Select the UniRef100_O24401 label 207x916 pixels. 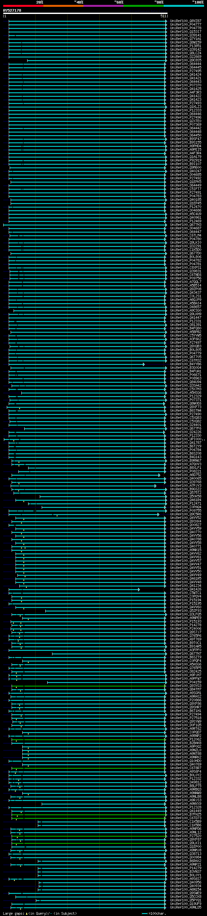click(186, 425)
